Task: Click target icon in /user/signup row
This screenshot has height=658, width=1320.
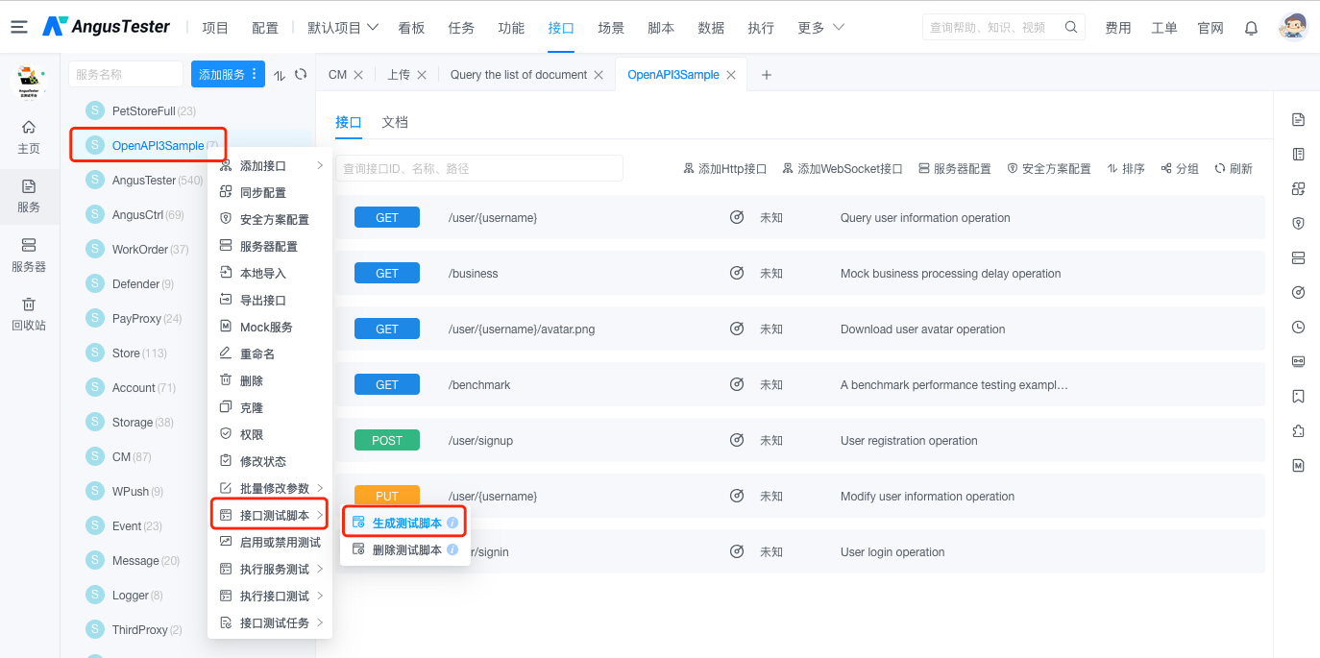Action: pos(737,441)
